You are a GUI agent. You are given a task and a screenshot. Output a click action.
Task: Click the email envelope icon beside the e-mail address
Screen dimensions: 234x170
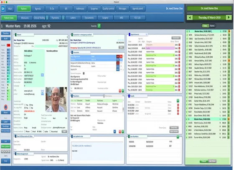click(x=42, y=94)
